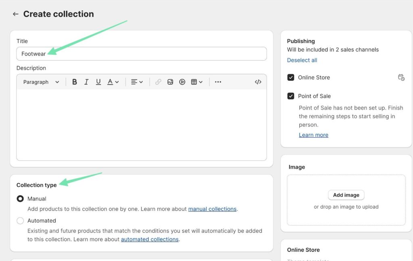Select the Automated collection type

pos(20,221)
